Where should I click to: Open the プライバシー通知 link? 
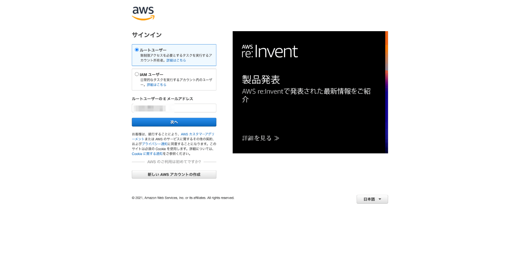tap(155, 144)
